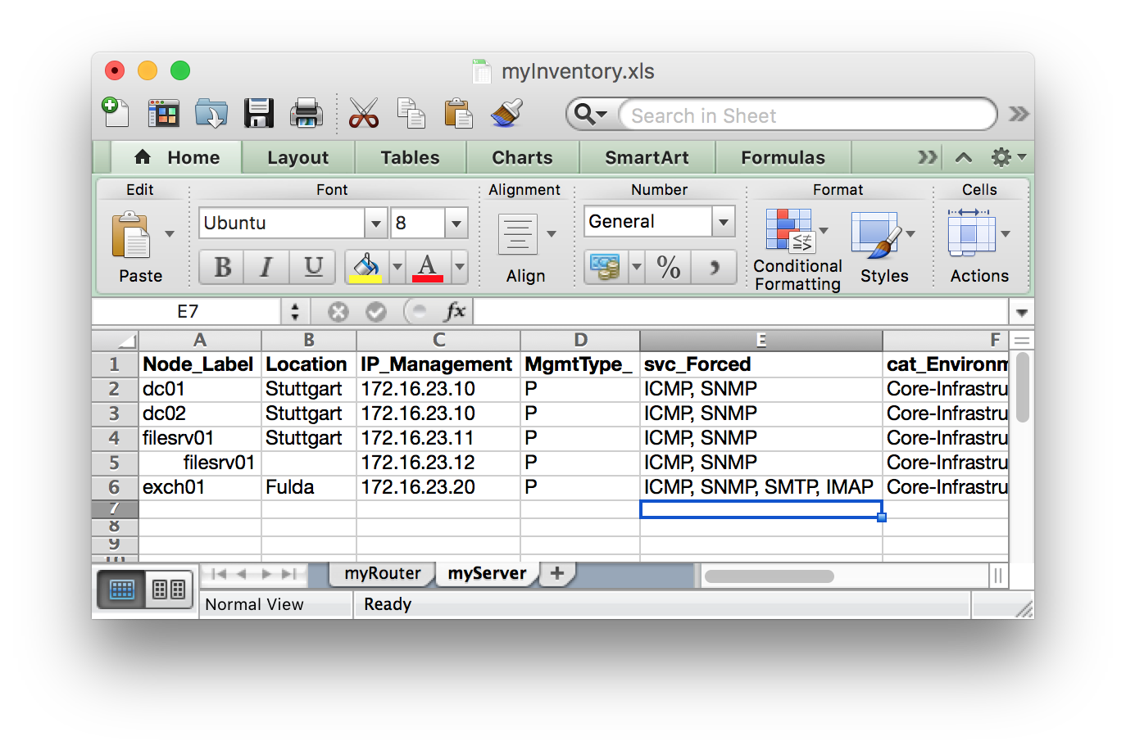Viewport: 1126px width, 750px height.
Task: Toggle Underline formatting
Action: [313, 267]
